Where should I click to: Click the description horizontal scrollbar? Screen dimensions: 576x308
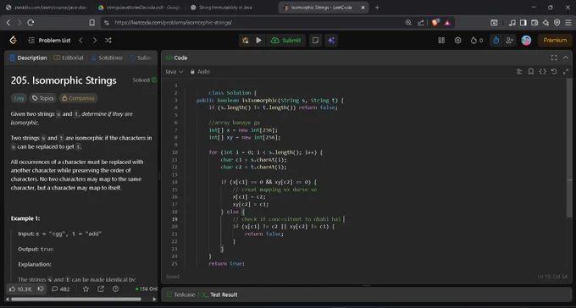[x=75, y=300]
